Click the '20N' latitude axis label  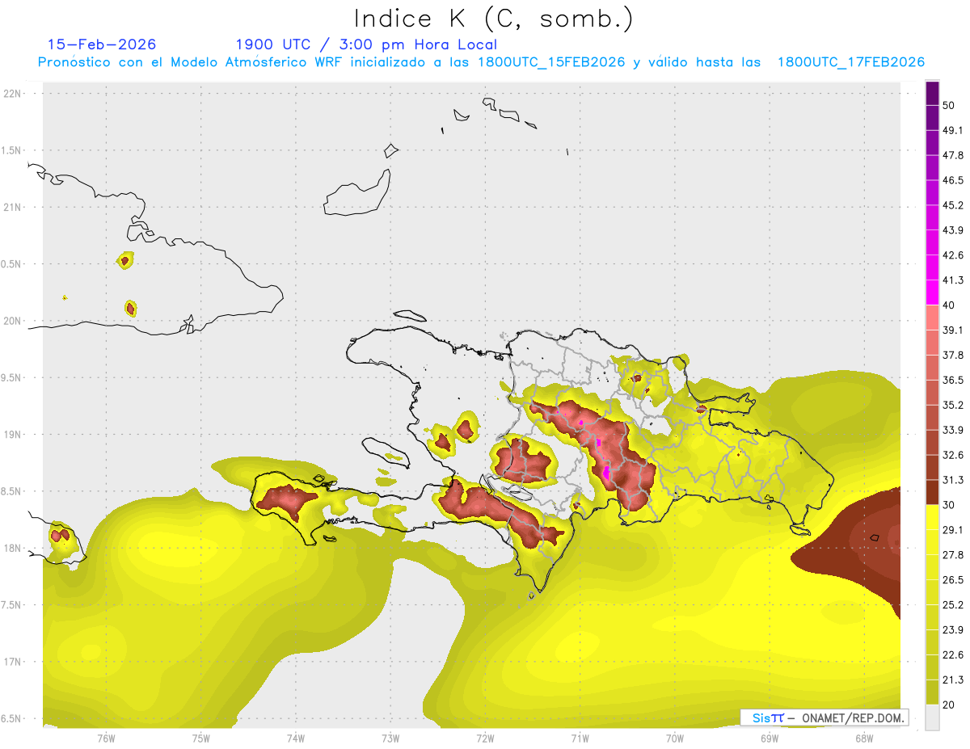point(12,321)
